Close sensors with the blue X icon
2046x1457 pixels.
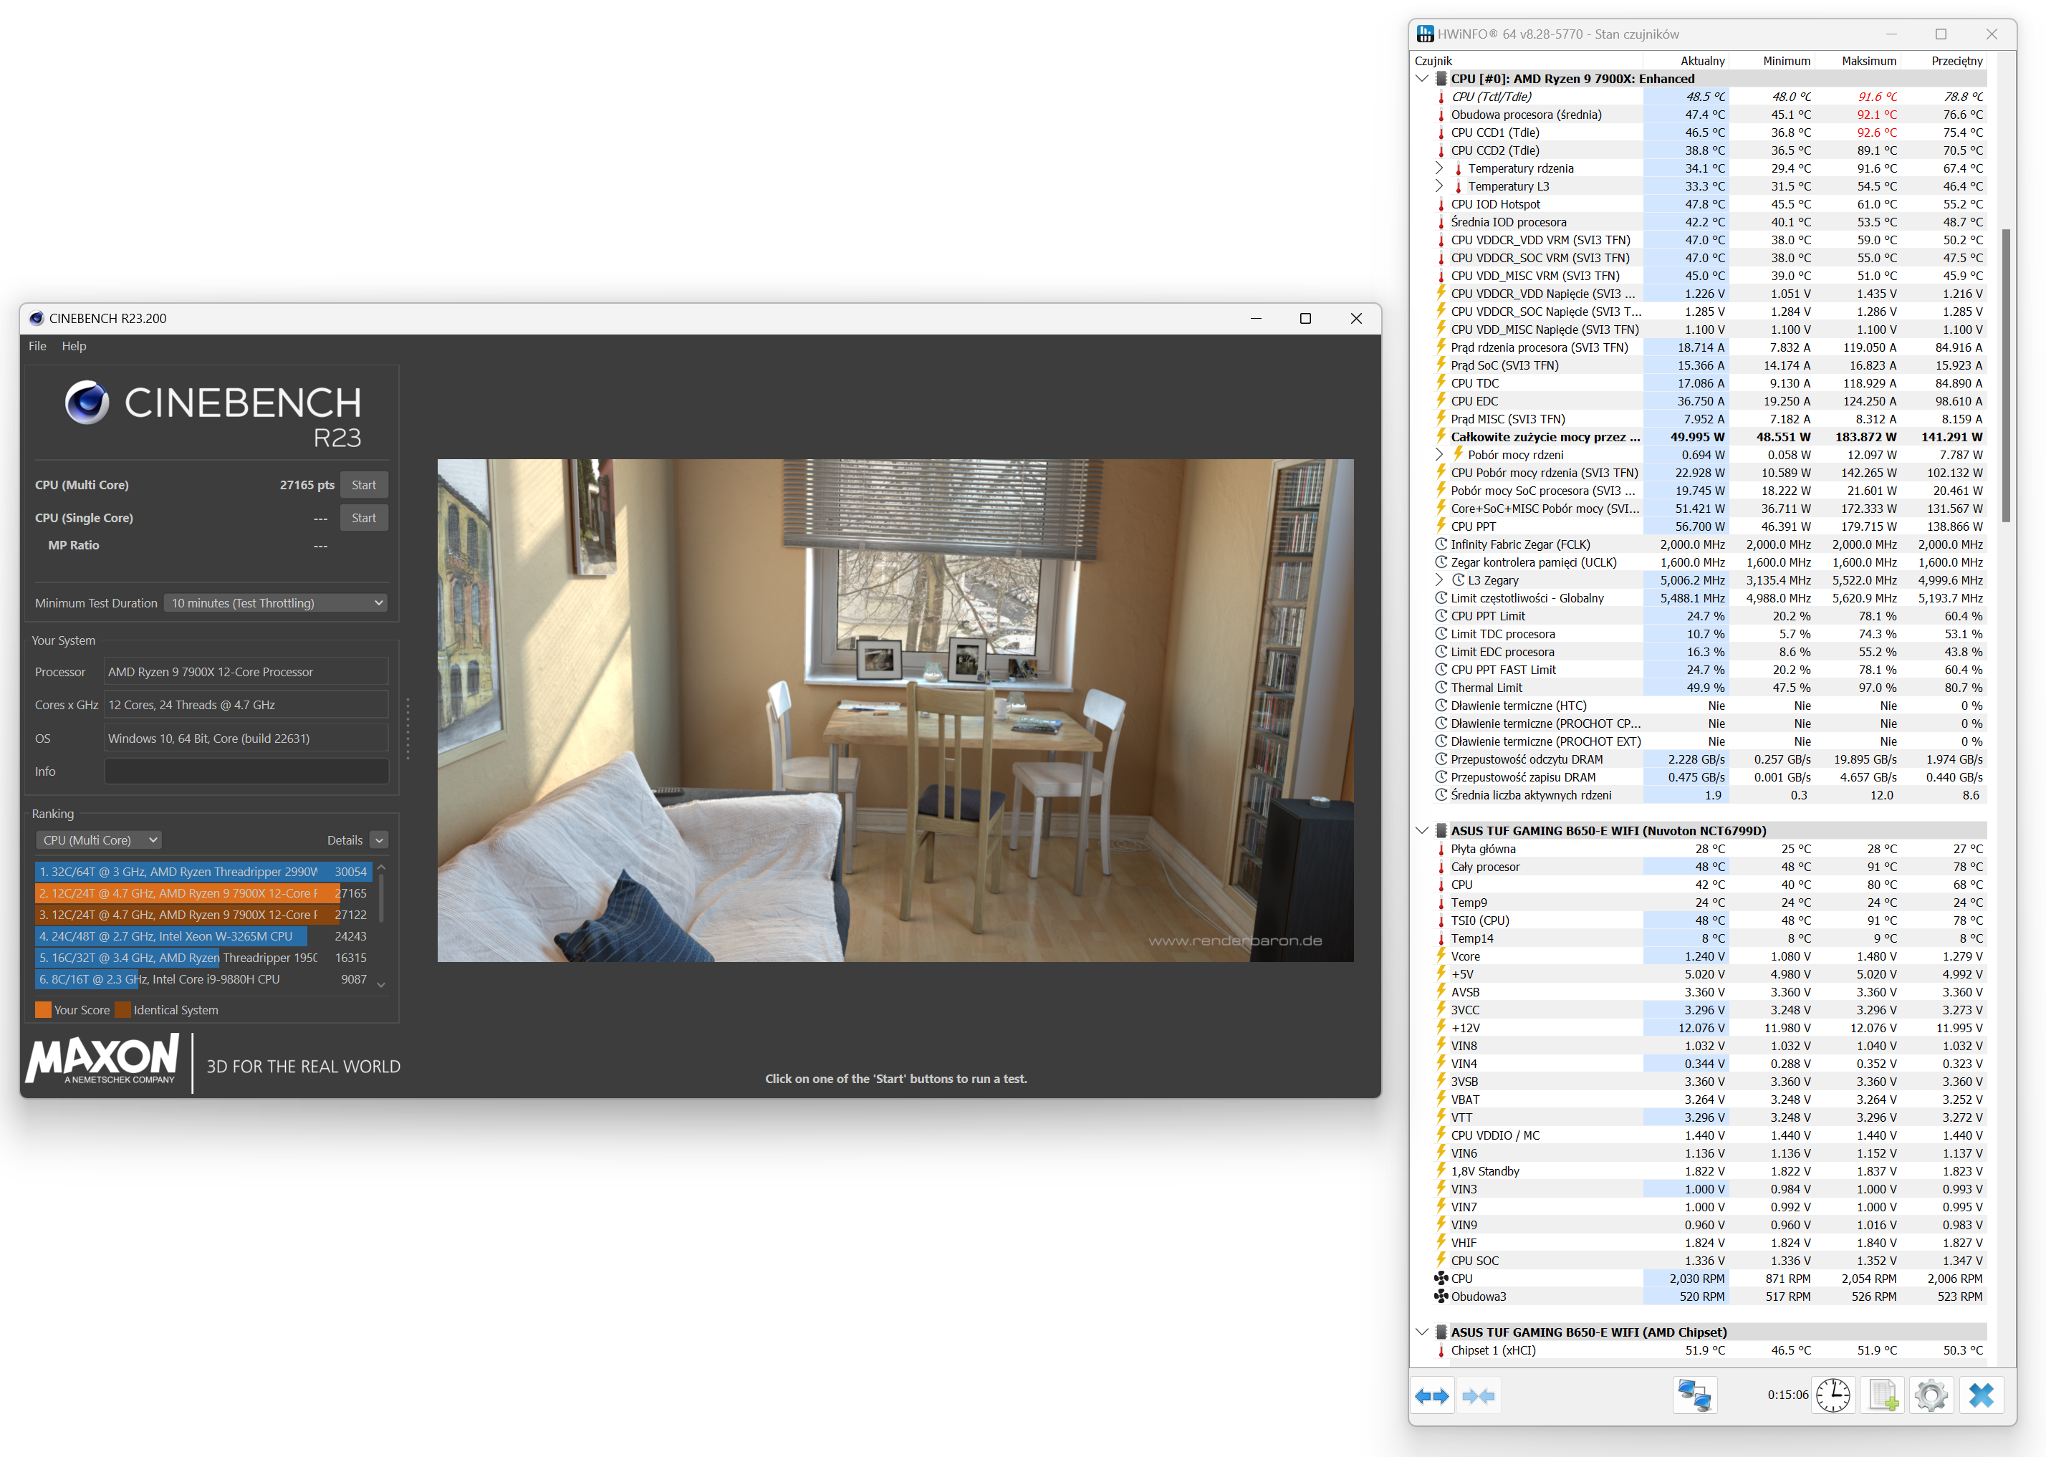pos(1981,1395)
